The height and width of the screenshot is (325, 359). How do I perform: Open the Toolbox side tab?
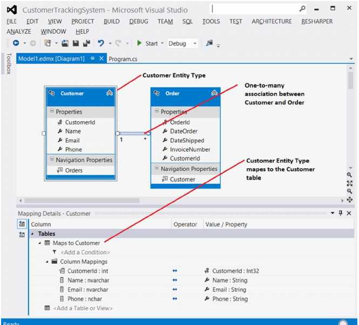[9, 64]
